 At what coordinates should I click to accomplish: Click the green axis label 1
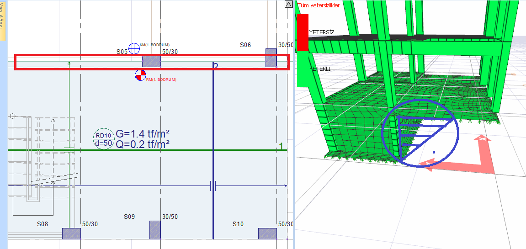[x=281, y=146]
